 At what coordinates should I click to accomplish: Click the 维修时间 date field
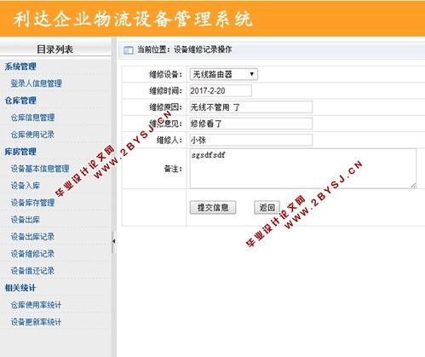221,91
